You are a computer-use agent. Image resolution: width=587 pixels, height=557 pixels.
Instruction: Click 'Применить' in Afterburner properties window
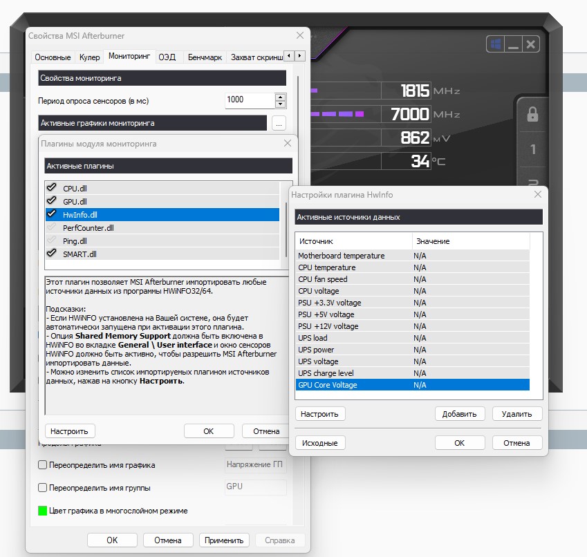[x=224, y=540]
